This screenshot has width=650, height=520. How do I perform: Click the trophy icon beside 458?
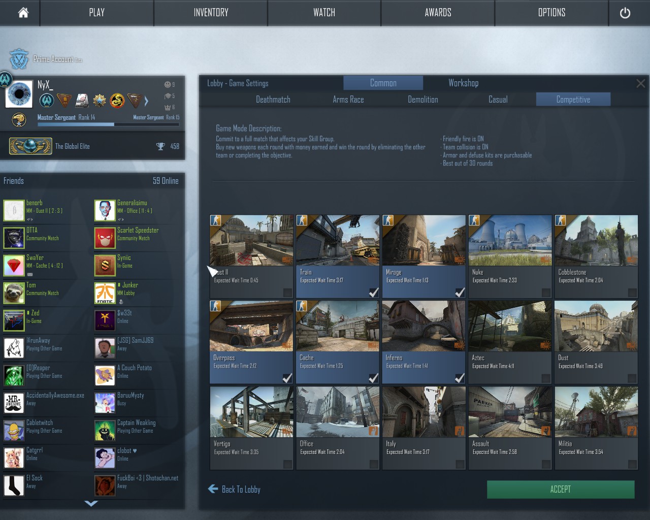(160, 146)
